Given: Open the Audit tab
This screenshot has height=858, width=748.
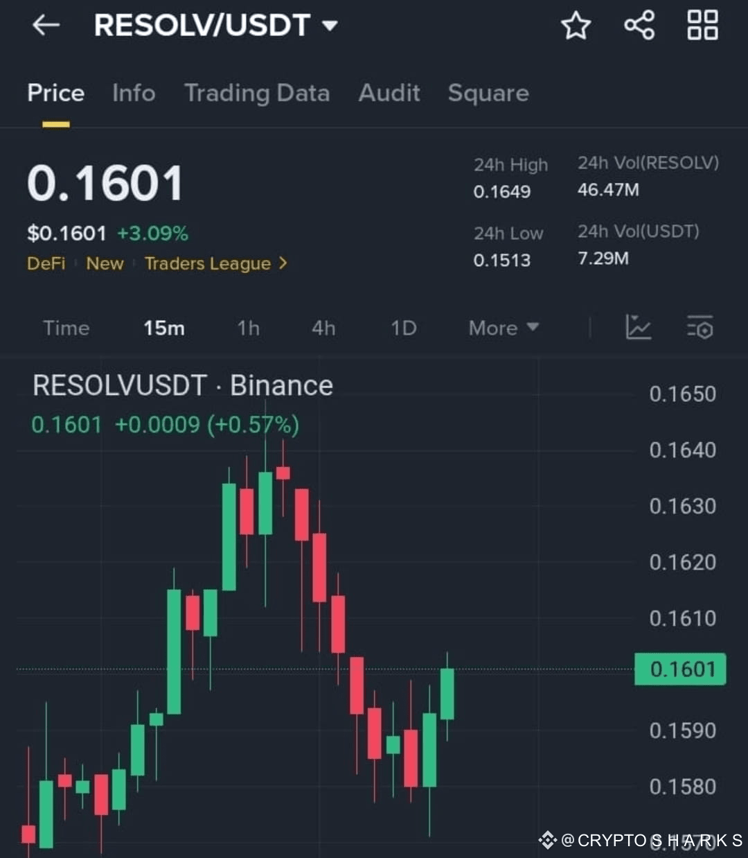Looking at the screenshot, I should 389,94.
